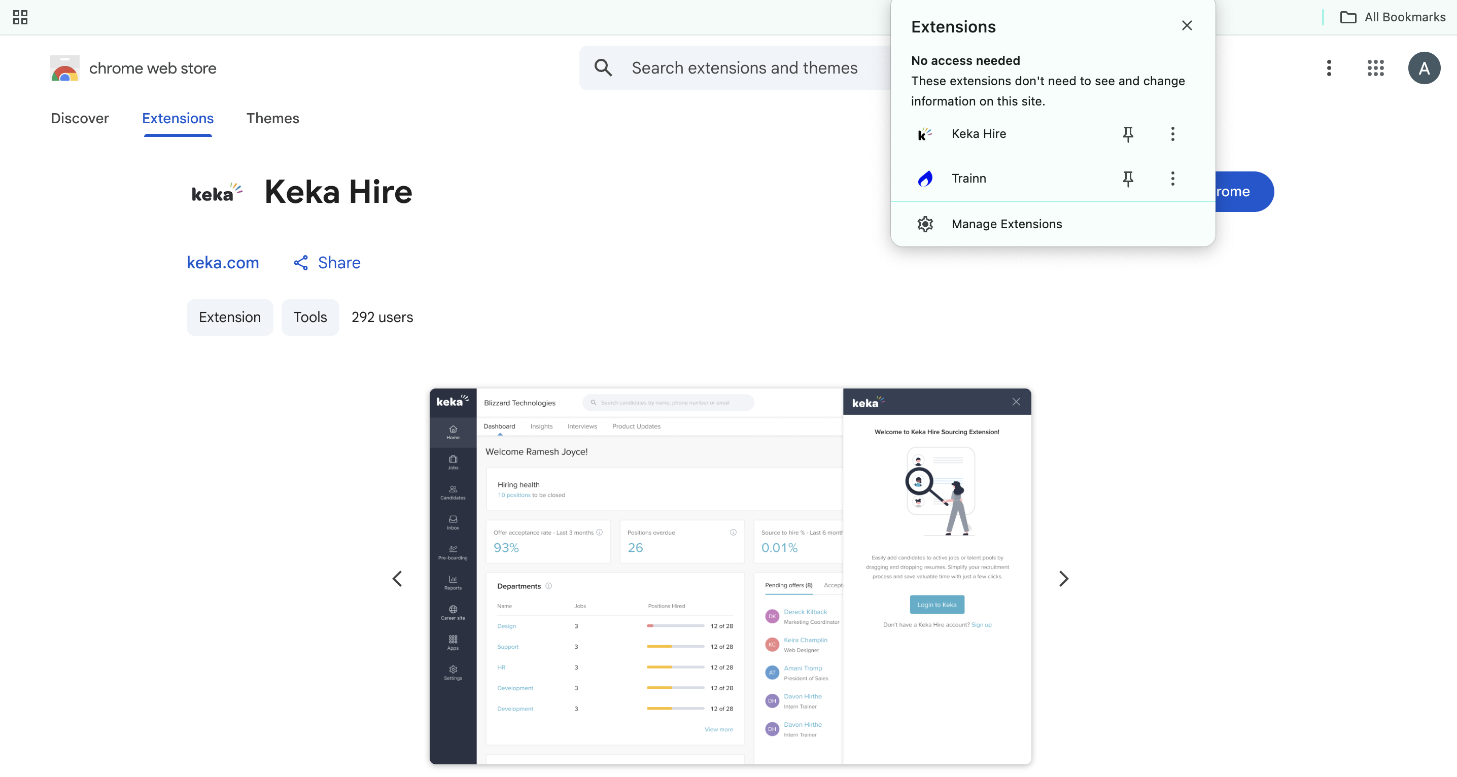The height and width of the screenshot is (777, 1457).
Task: Switch to the Discover tab
Action: (x=80, y=118)
